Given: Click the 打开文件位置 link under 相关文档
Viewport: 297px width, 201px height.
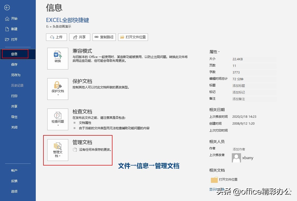Looking at the screenshot, I should point(228,180).
